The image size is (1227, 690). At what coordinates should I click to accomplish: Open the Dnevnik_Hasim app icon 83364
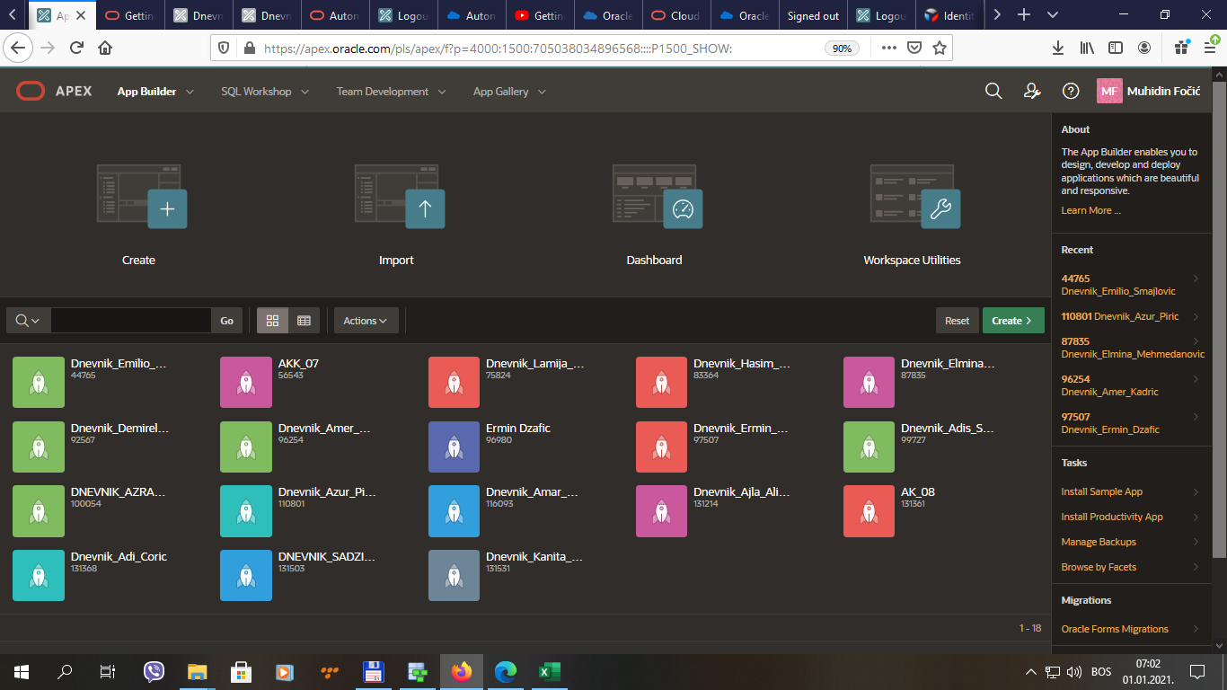[x=662, y=383]
